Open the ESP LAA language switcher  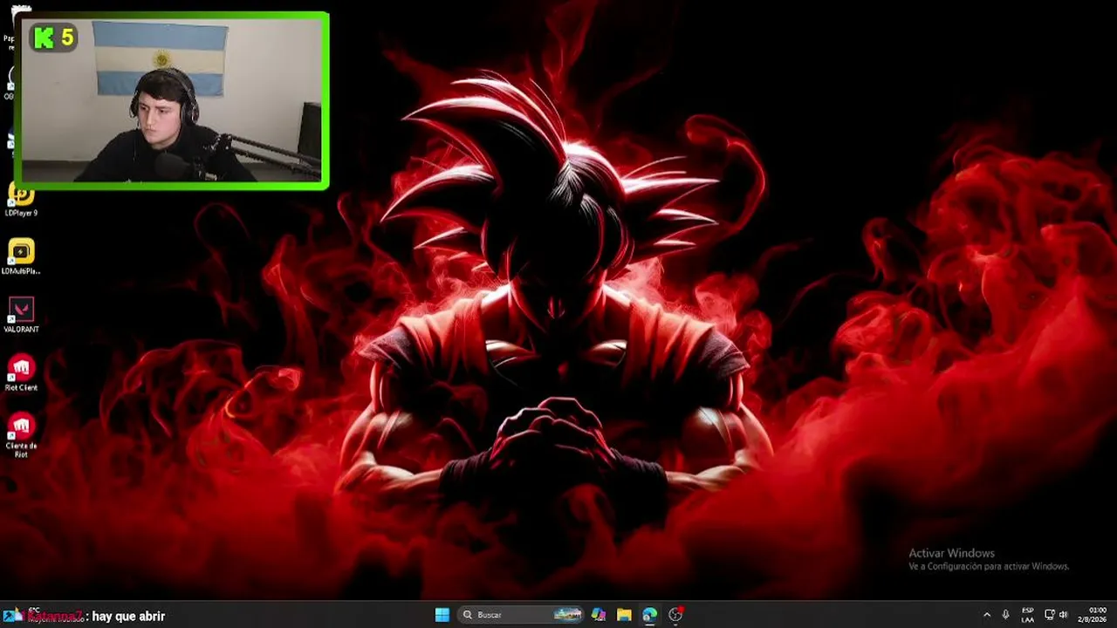coord(1028,615)
